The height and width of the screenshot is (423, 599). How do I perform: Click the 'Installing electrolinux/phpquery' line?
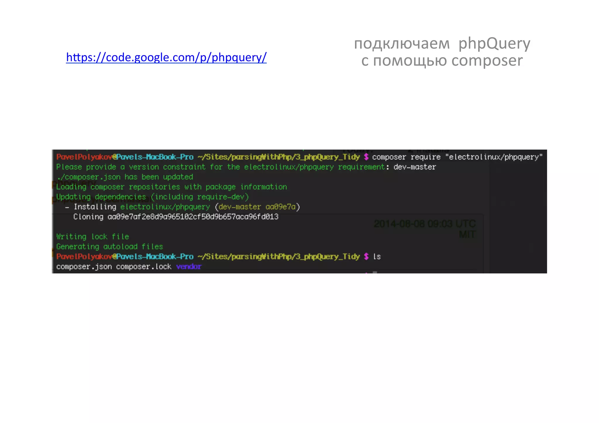point(183,207)
